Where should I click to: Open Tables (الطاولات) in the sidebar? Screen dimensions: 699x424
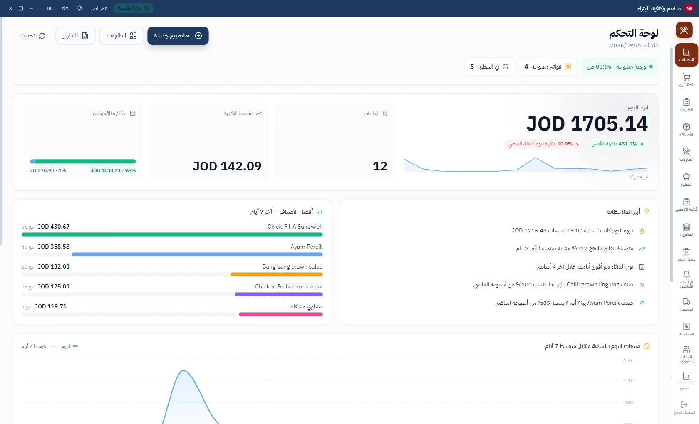tap(686, 155)
